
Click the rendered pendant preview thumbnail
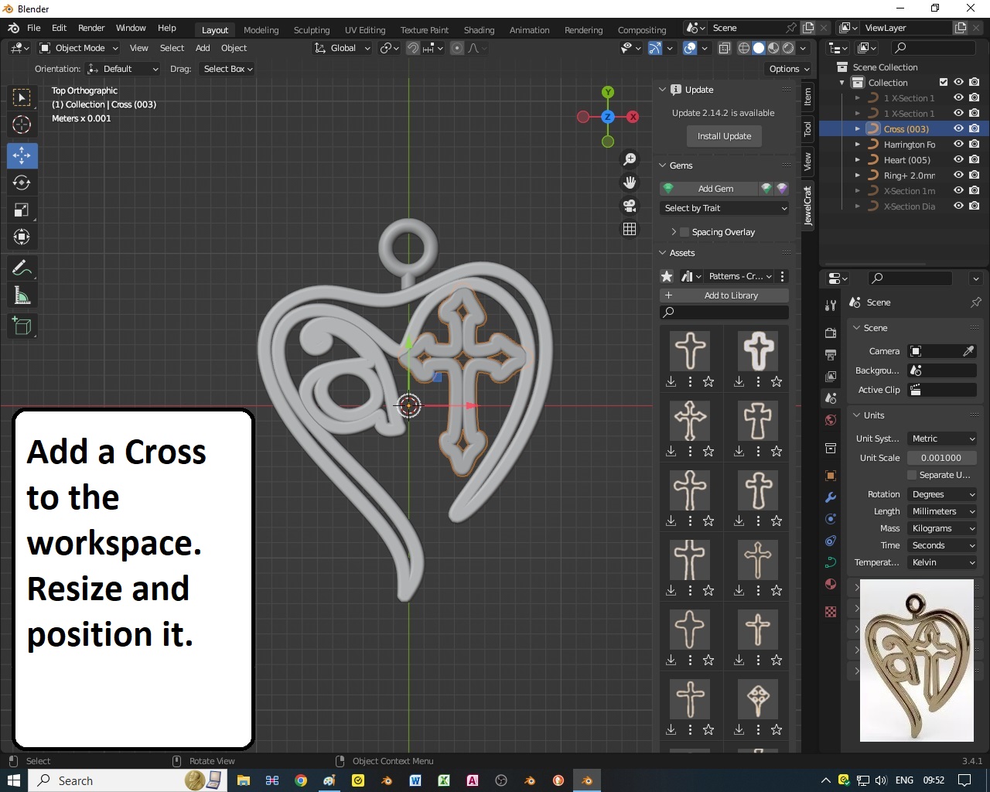(917, 661)
